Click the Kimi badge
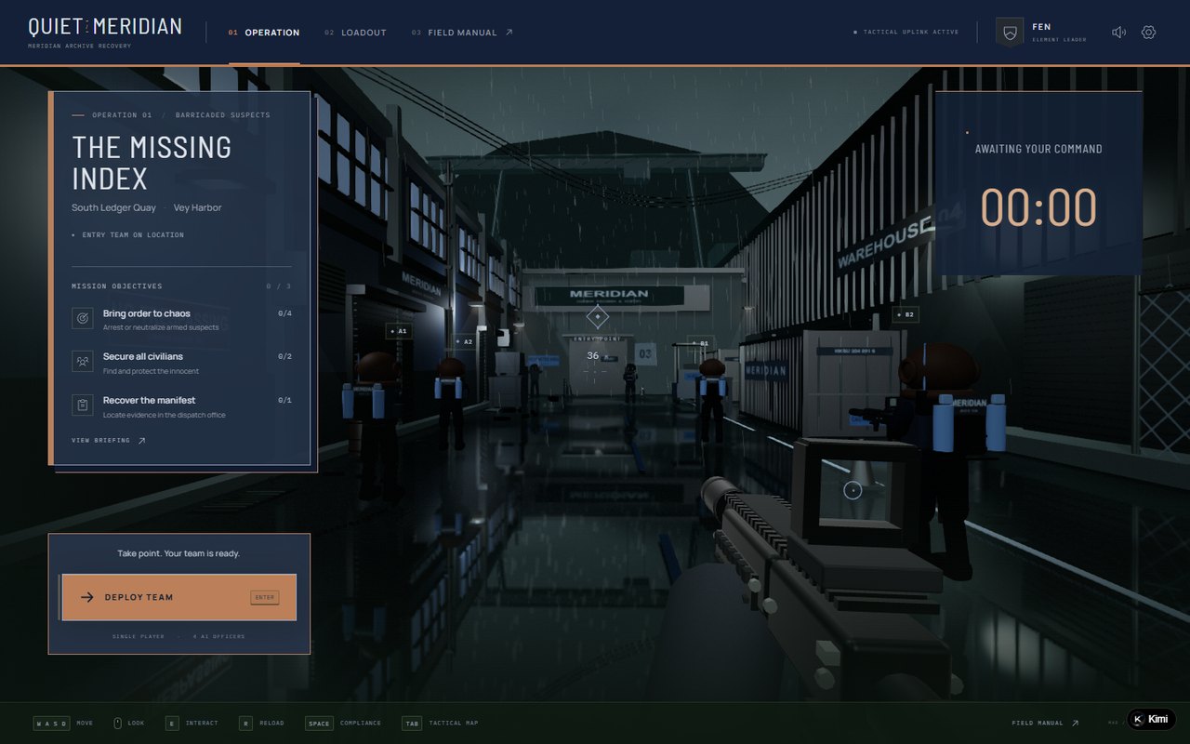This screenshot has height=744, width=1190. [1151, 719]
